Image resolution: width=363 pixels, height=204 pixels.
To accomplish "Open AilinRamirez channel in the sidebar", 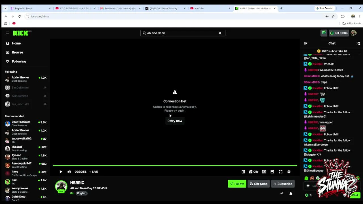I will [26, 96].
